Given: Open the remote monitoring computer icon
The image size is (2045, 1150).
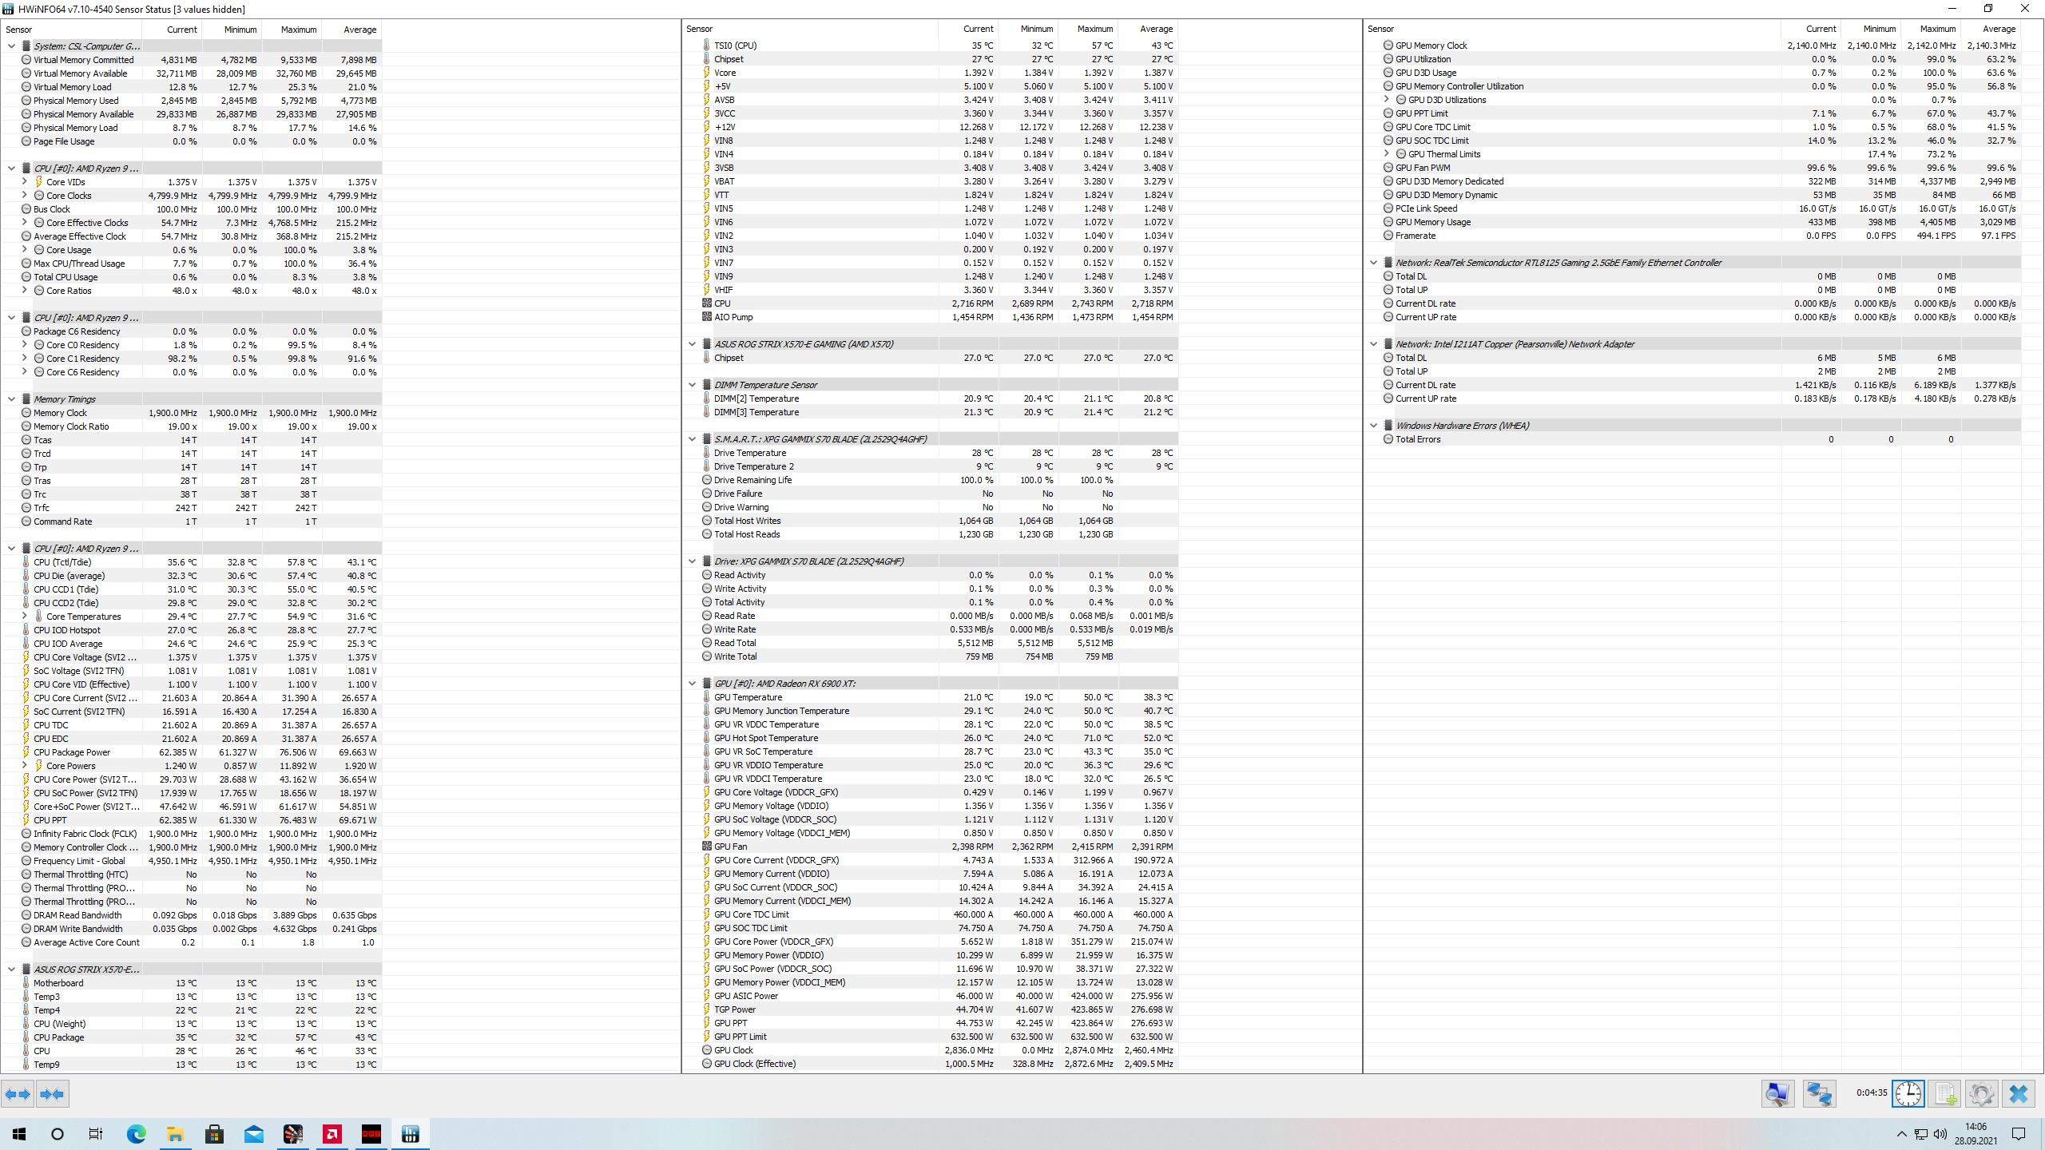Looking at the screenshot, I should [1778, 1094].
